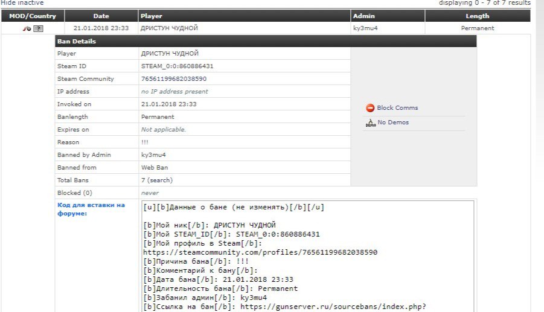Click the unknown country flag icon

pyautogui.click(x=37, y=28)
